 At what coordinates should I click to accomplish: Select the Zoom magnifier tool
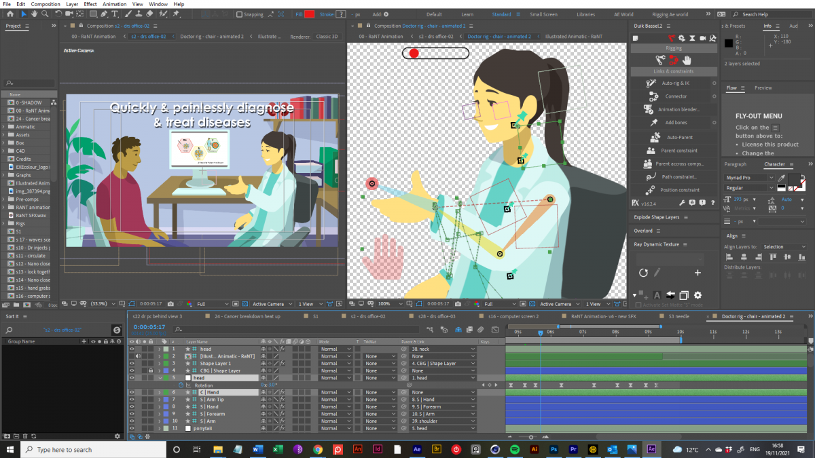click(x=45, y=14)
